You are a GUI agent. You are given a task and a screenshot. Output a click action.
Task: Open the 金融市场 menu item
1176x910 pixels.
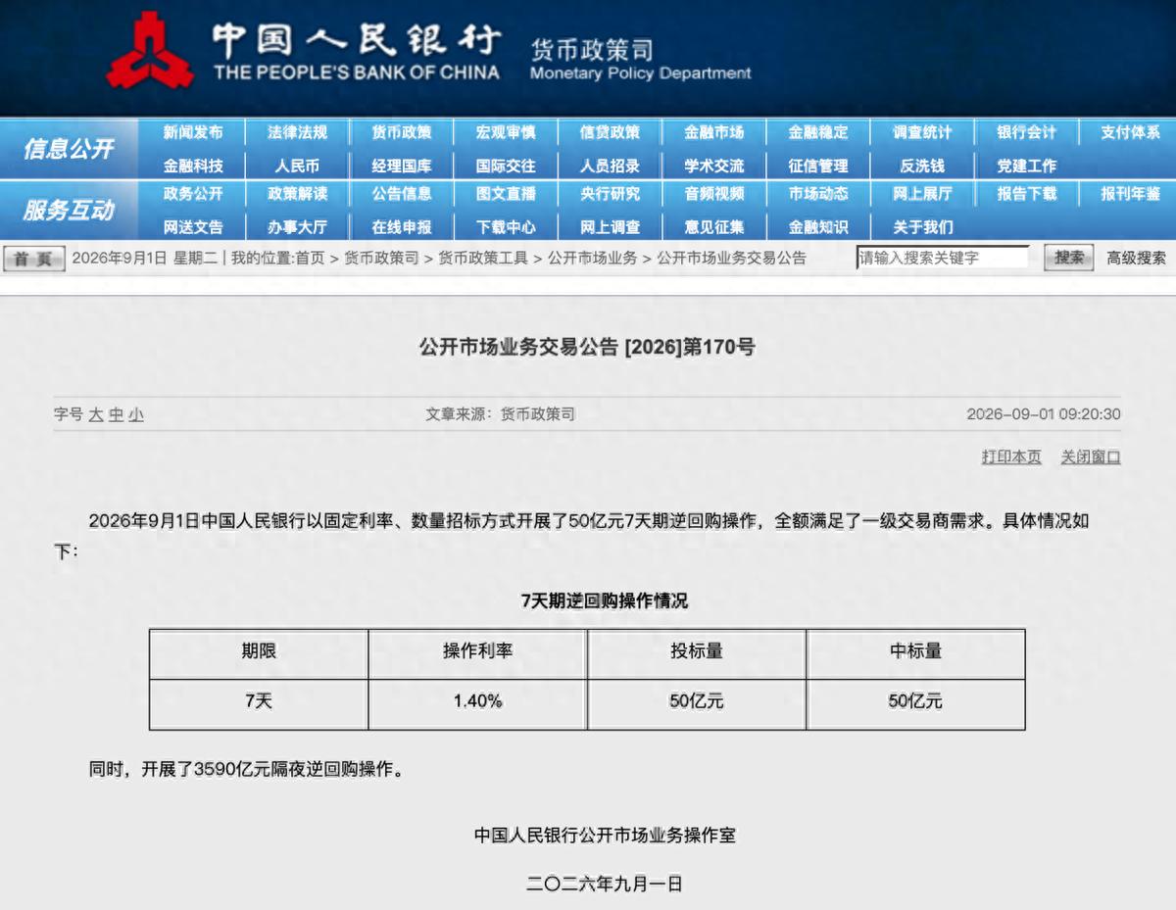coord(713,132)
